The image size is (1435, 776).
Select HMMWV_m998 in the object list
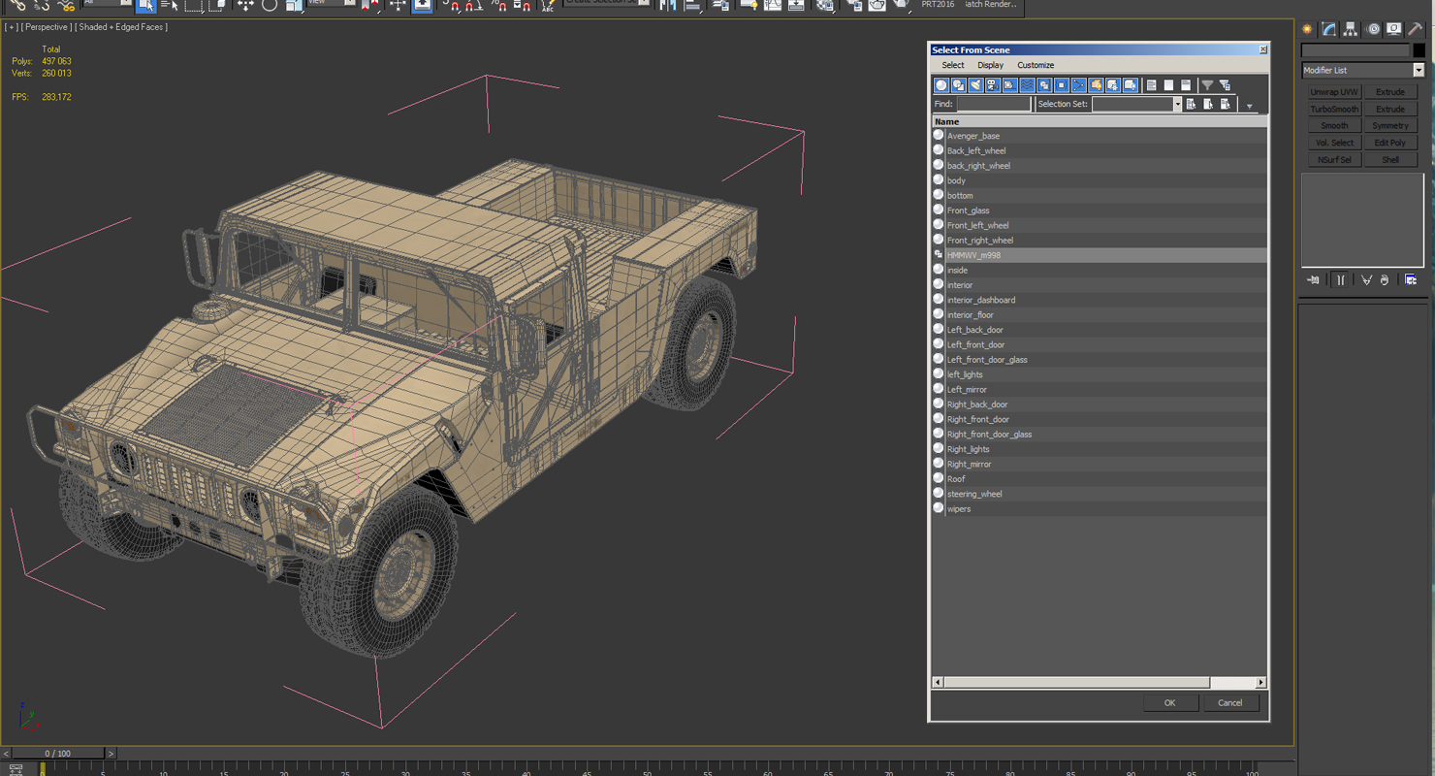point(1100,255)
